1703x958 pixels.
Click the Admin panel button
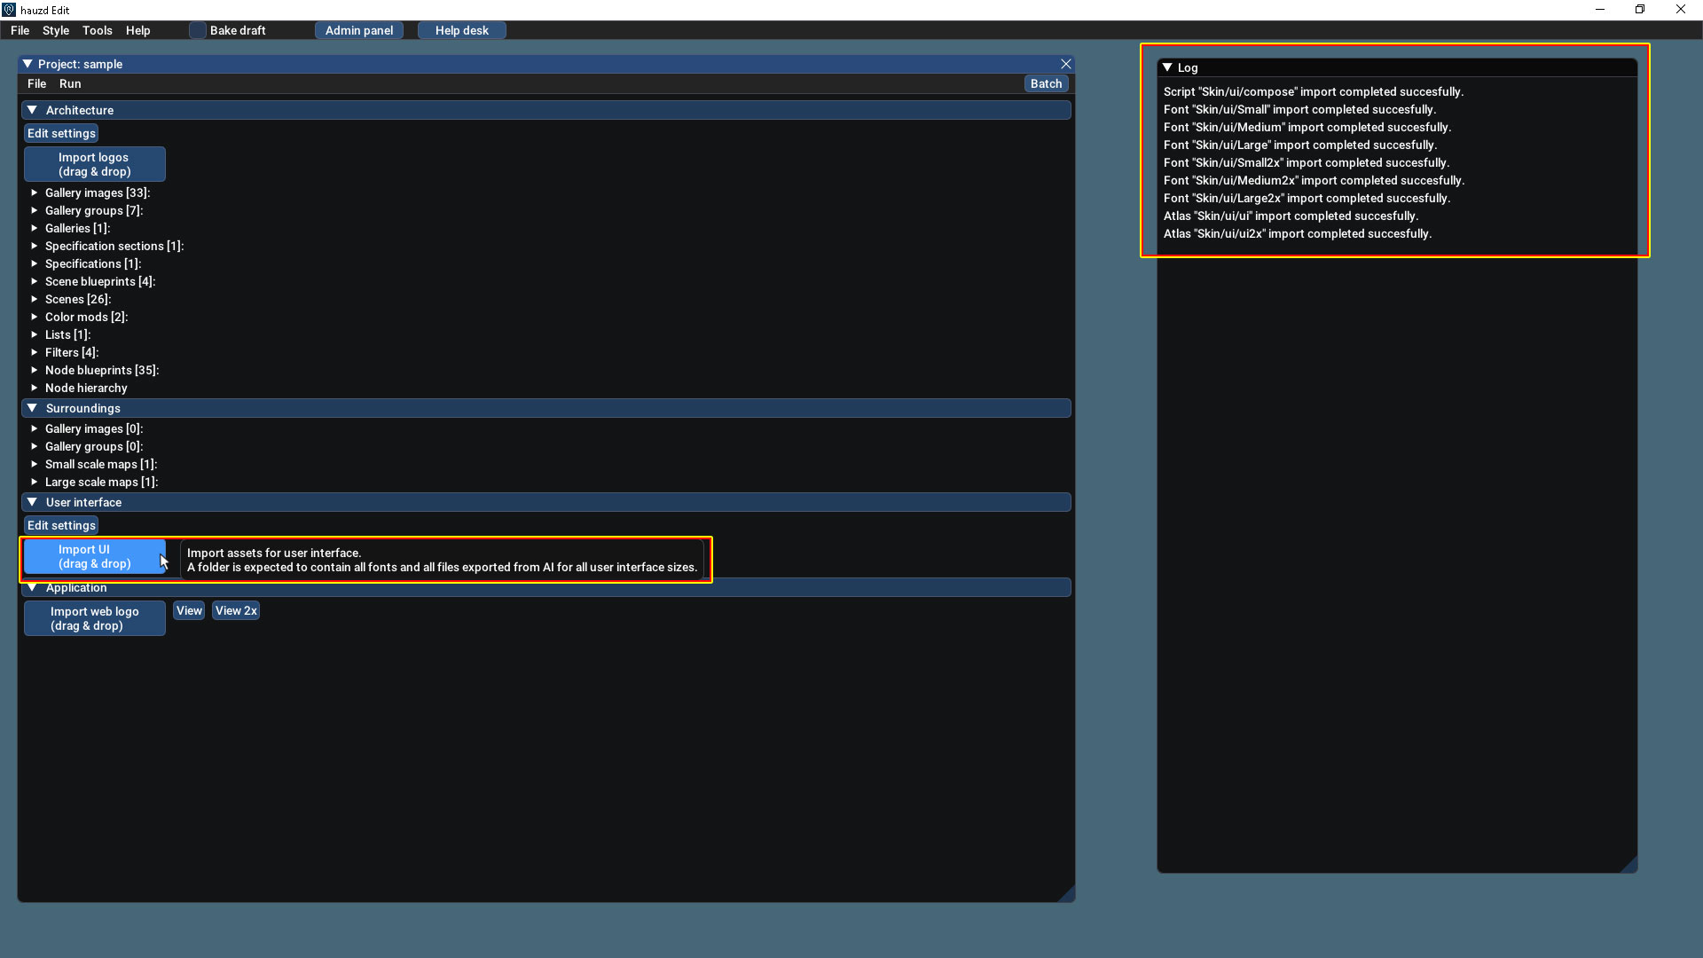tap(359, 30)
